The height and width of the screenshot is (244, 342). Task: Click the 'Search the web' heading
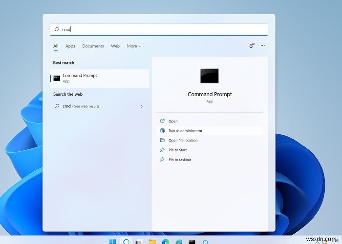pyautogui.click(x=68, y=94)
